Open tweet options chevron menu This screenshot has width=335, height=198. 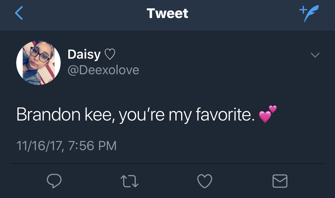[x=315, y=55]
